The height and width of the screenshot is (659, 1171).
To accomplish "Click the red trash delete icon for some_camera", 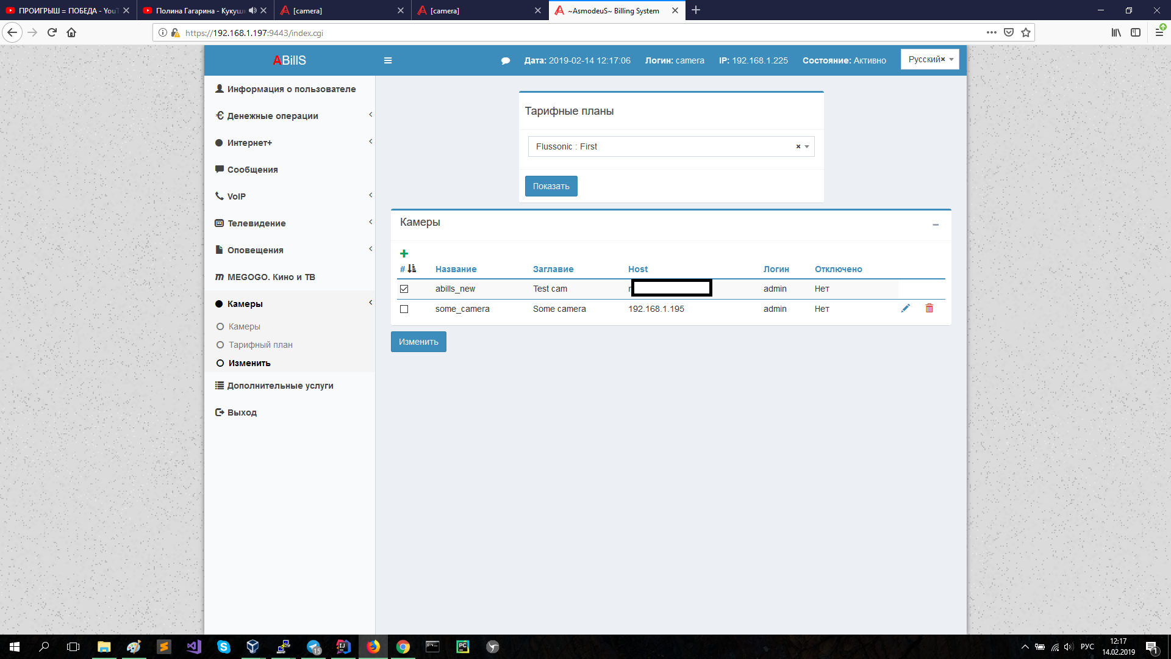I will (929, 309).
